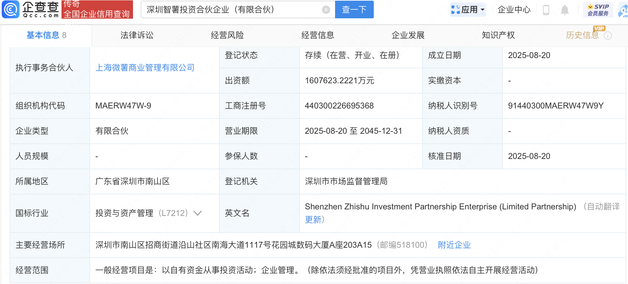Click the 成立日期 value 2025-08-20
The width and height of the screenshot is (628, 284).
click(x=529, y=55)
